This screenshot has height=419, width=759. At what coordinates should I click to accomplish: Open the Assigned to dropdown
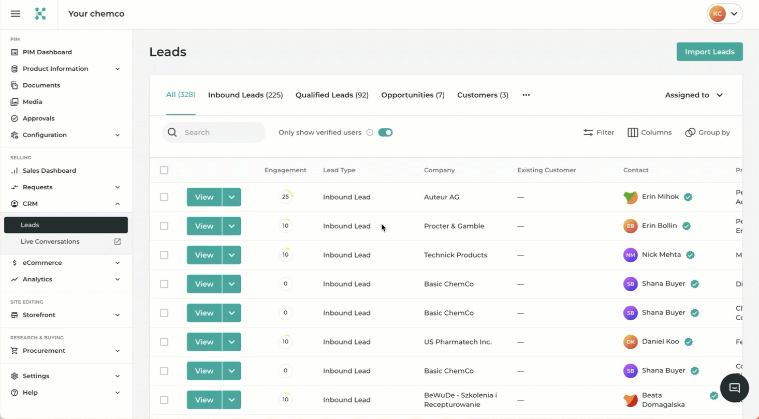coord(694,95)
